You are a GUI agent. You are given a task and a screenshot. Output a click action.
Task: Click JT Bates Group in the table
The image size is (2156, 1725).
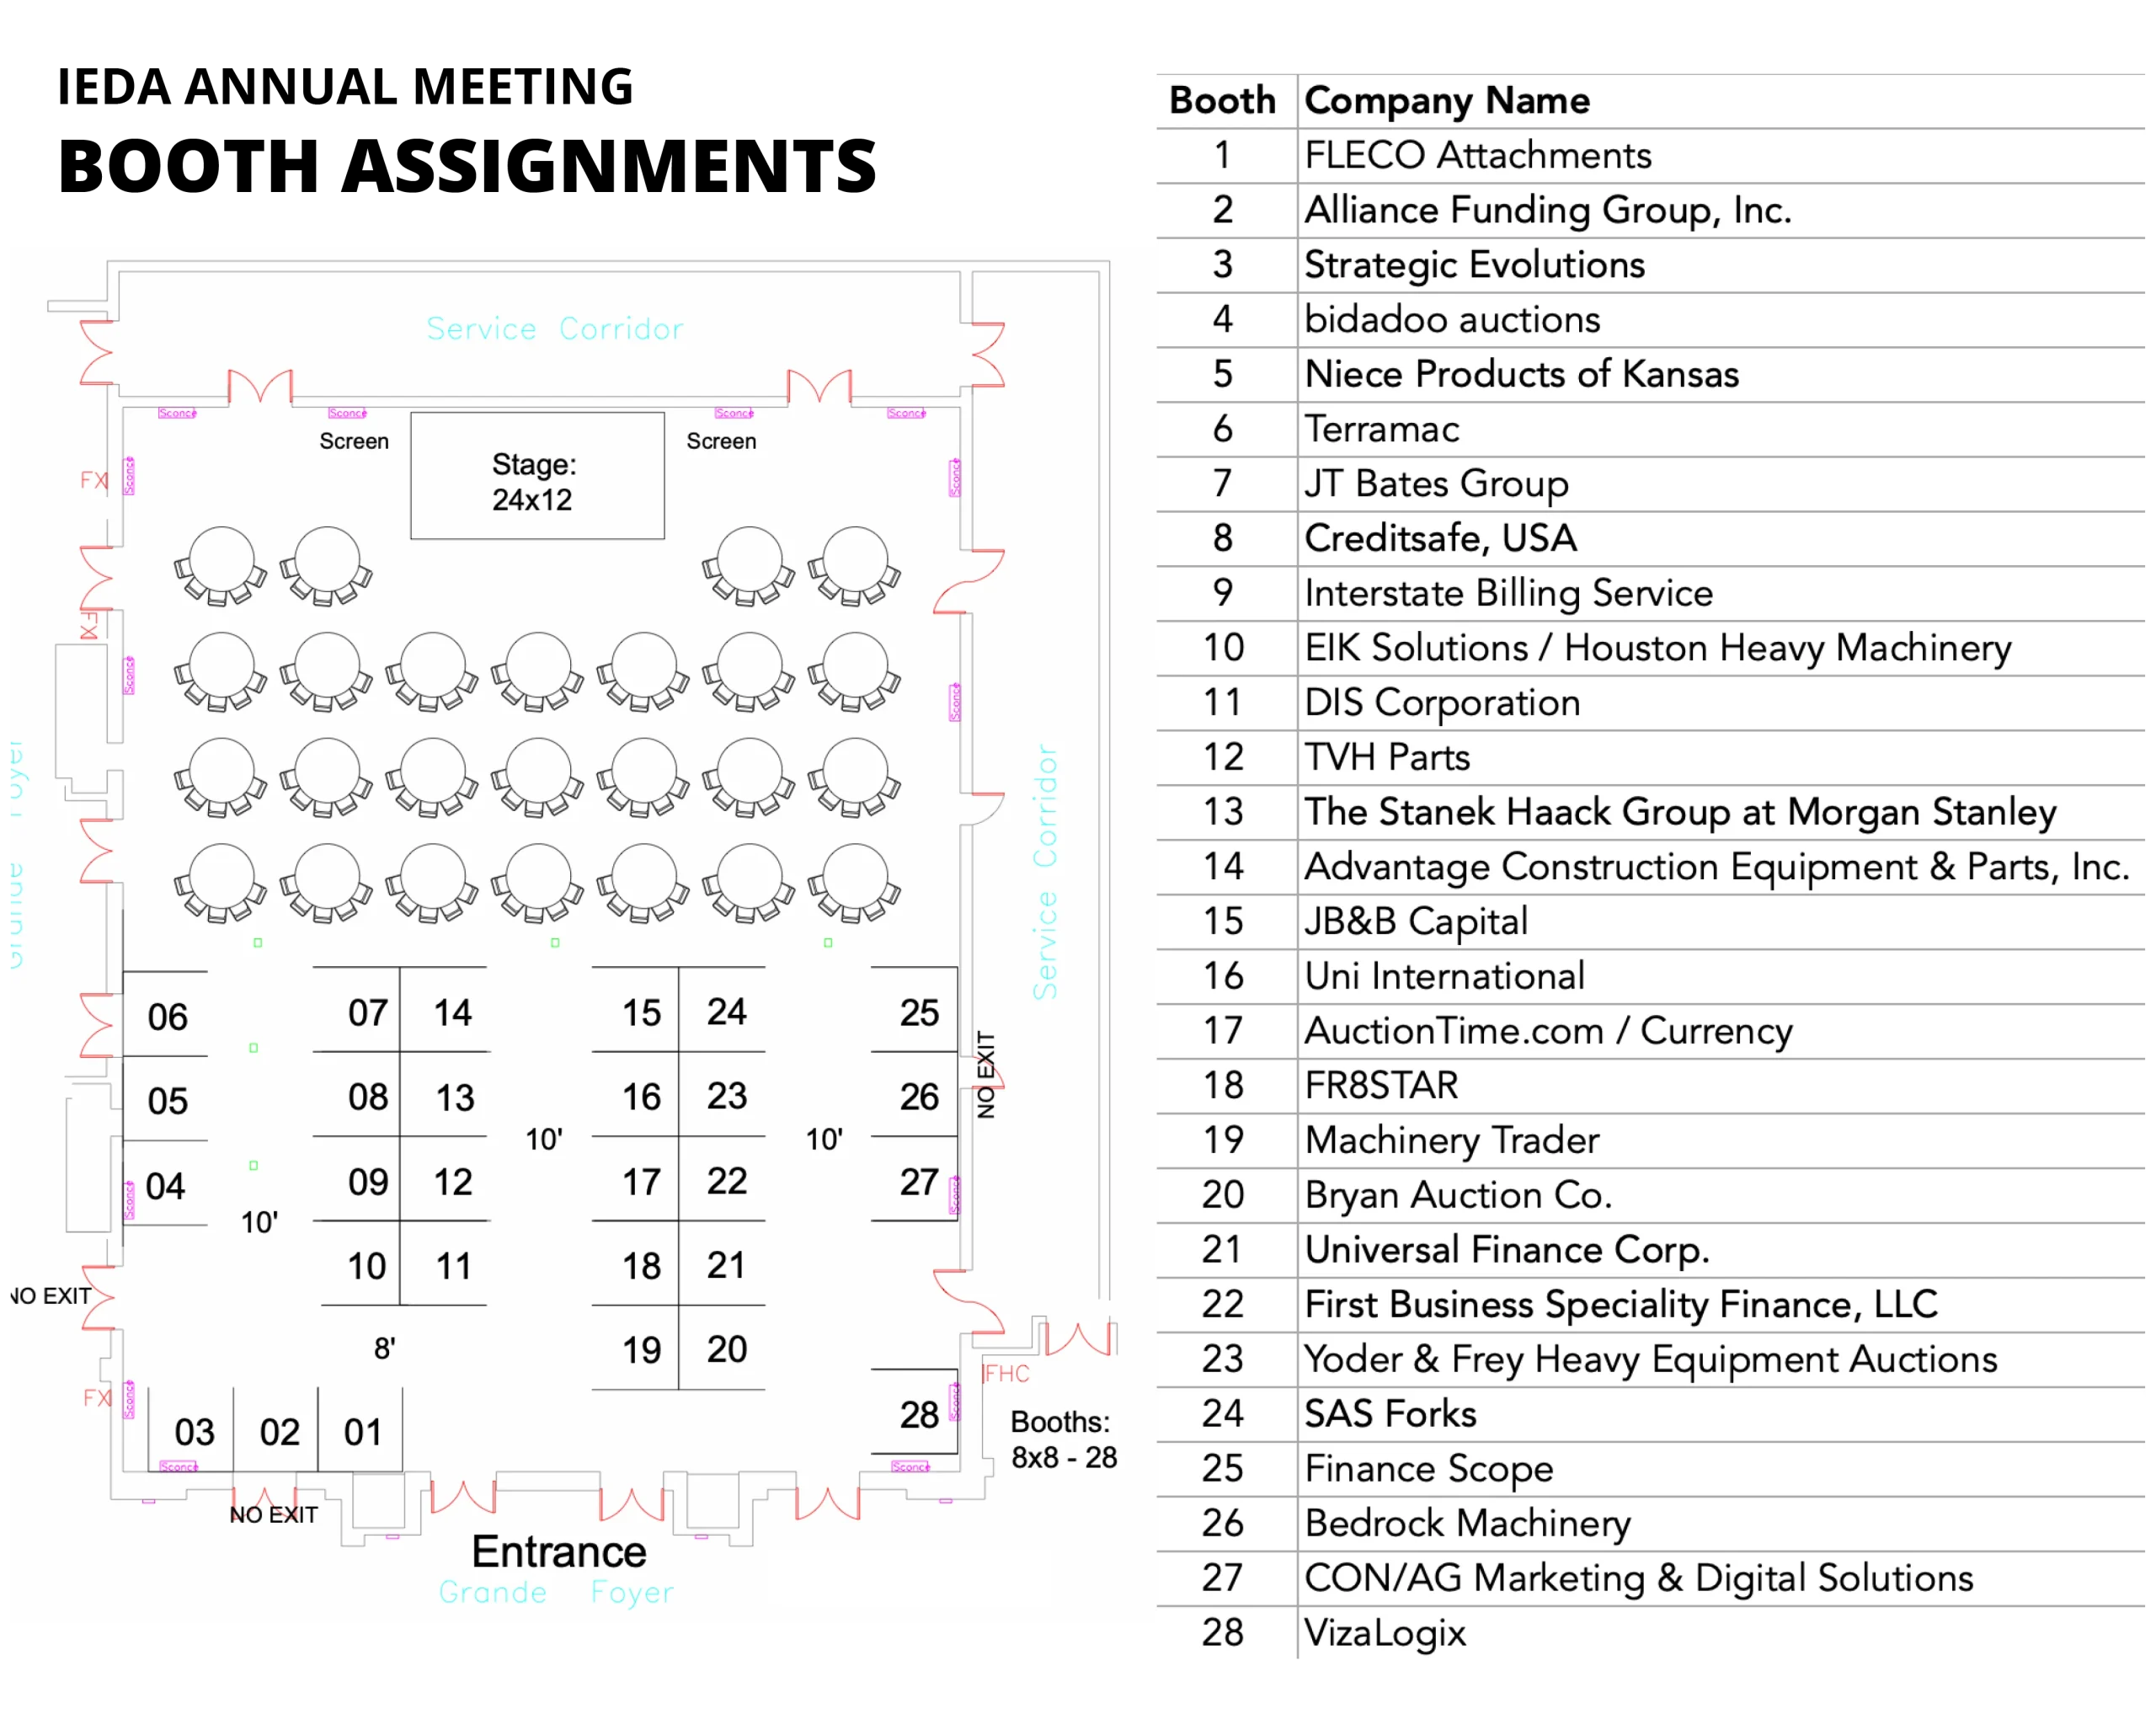pos(1436,484)
